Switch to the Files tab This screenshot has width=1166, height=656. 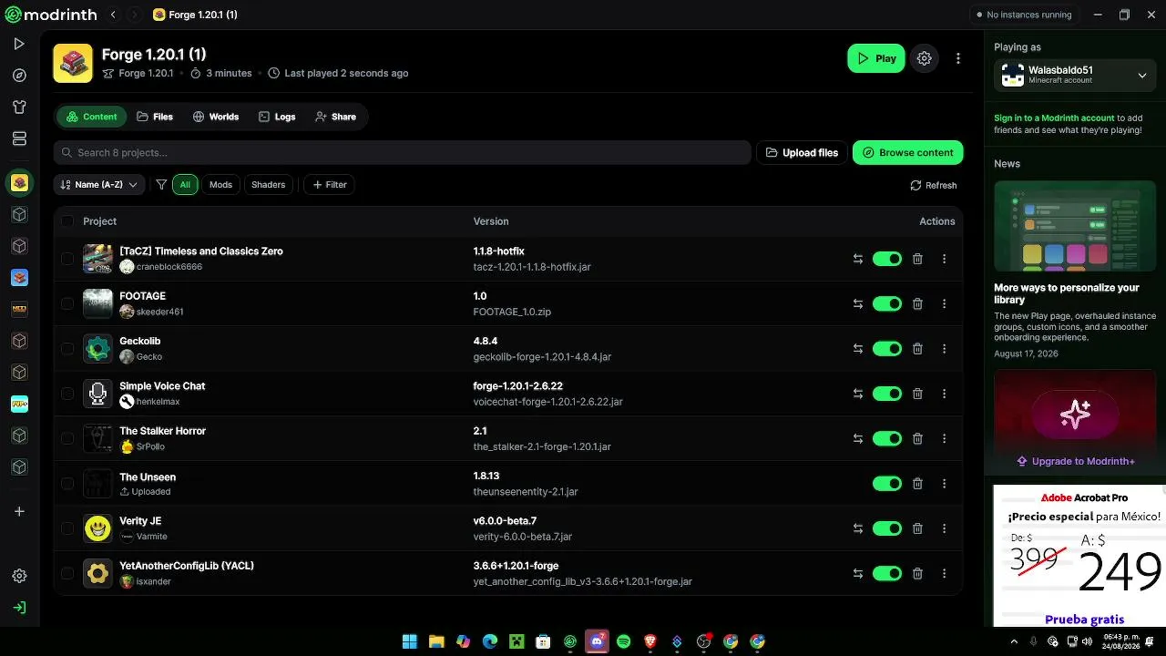155,117
